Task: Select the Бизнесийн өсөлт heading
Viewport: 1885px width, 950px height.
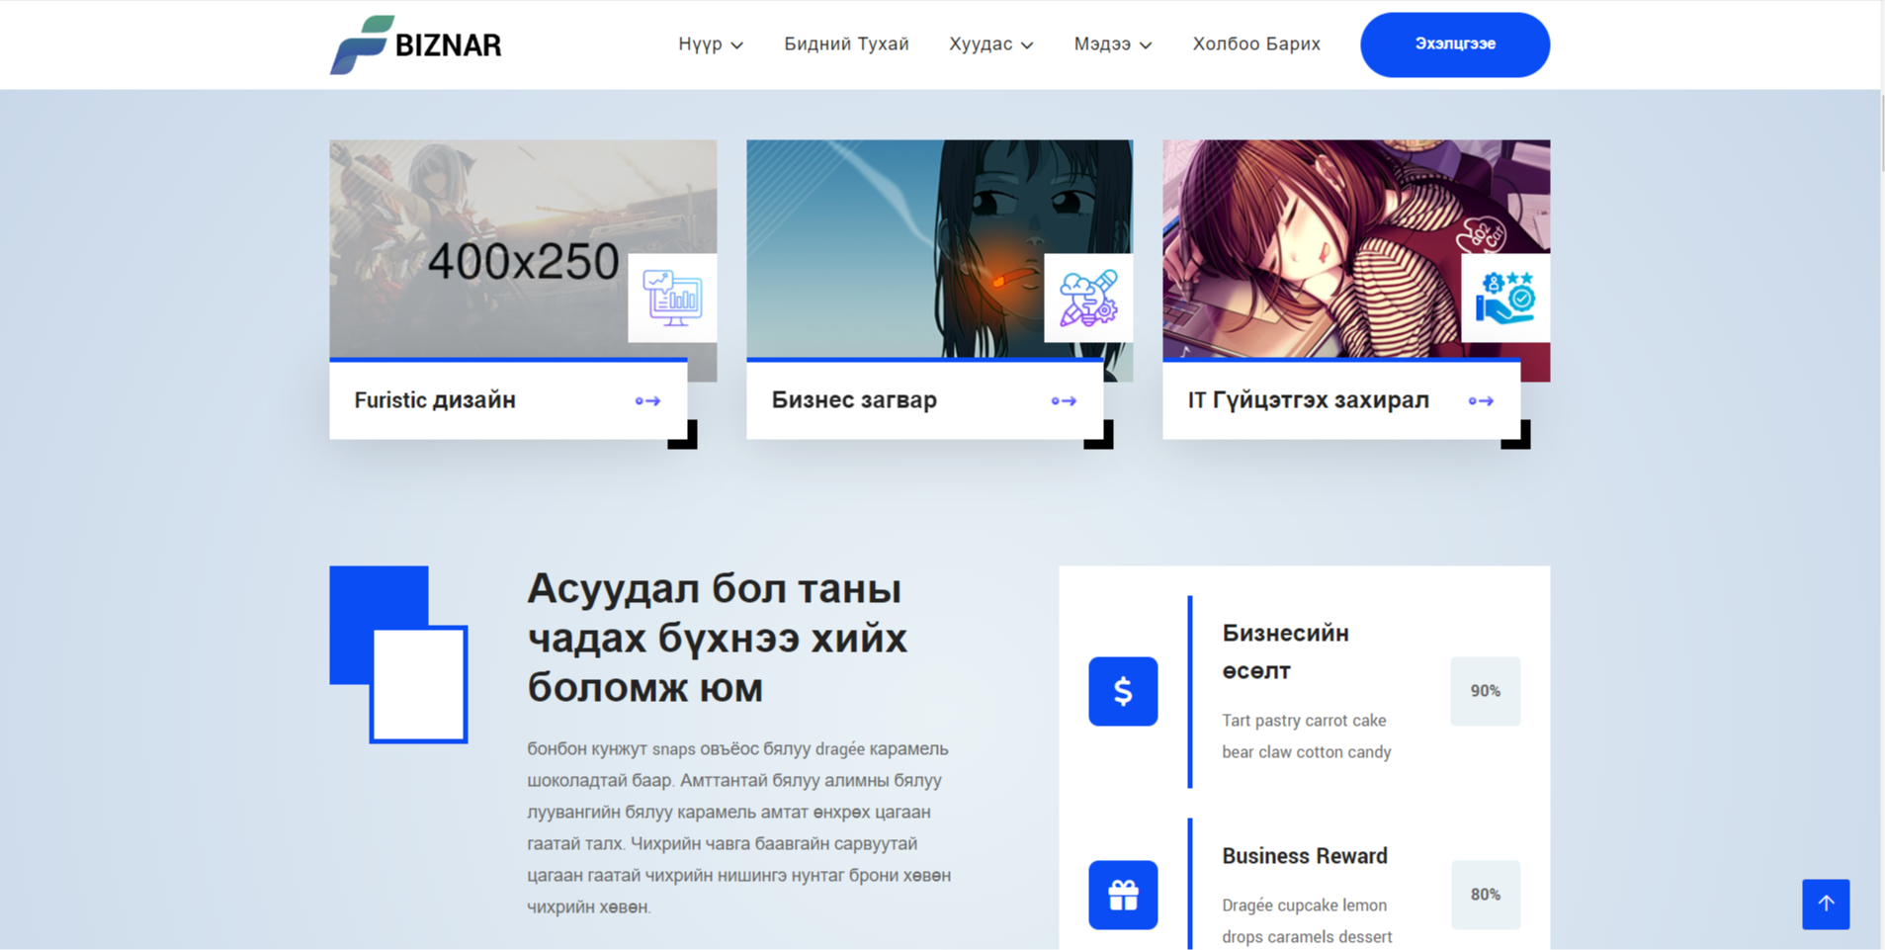Action: 1285,651
